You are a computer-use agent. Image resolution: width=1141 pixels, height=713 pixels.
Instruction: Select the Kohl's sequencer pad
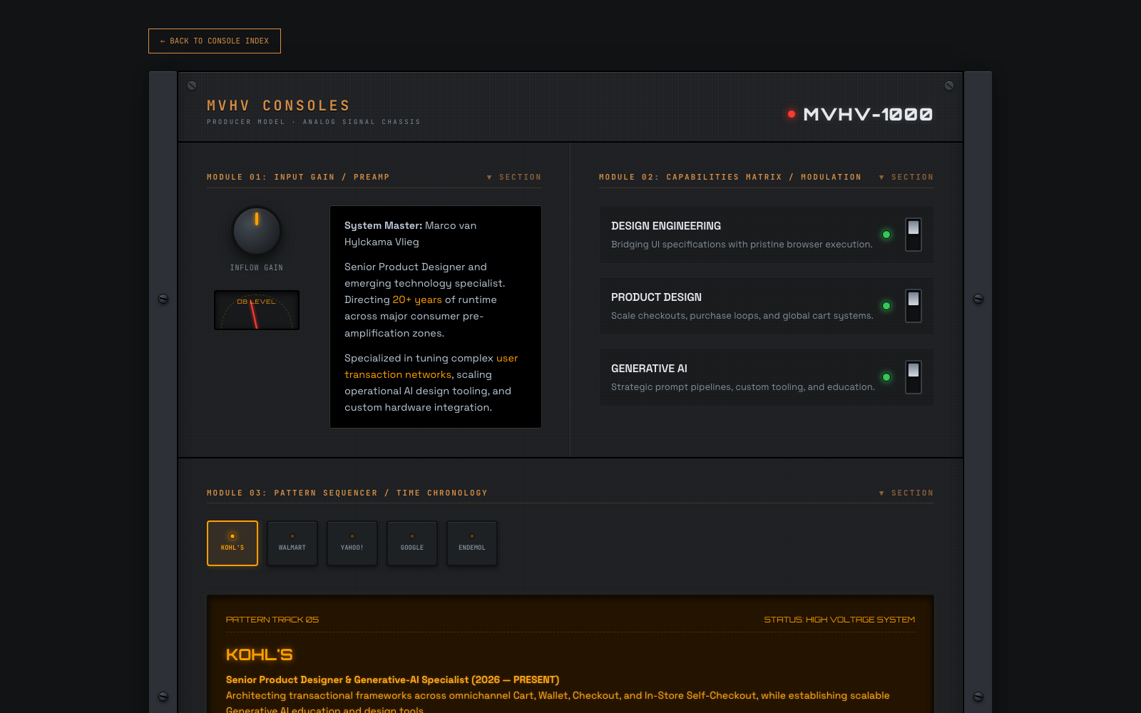[x=232, y=543]
